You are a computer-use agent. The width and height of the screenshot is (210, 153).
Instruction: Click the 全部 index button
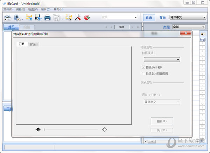click(202, 40)
